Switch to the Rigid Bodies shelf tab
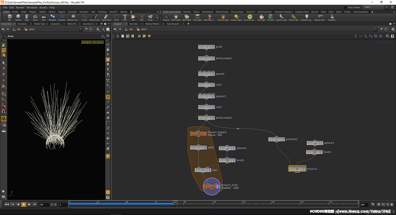396x215 pixels. [x=208, y=12]
